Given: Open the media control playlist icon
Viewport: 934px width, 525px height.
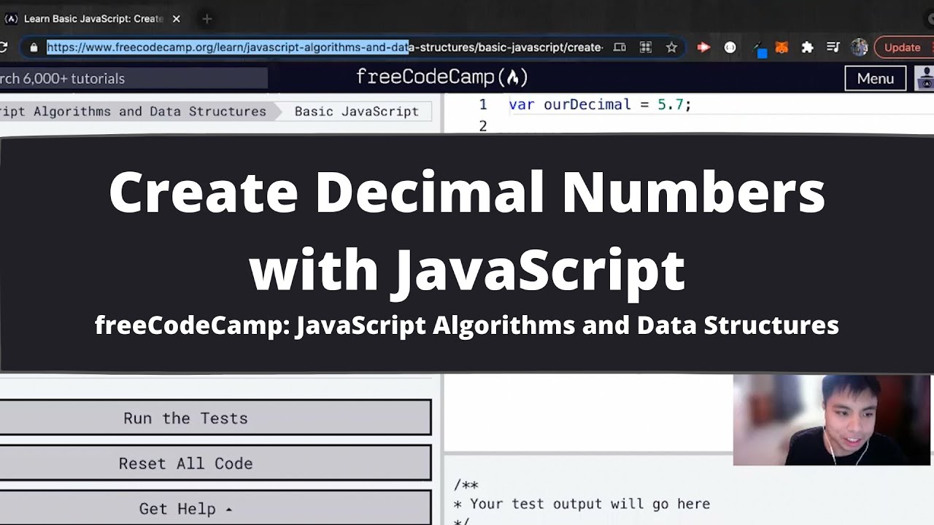Looking at the screenshot, I should point(833,47).
